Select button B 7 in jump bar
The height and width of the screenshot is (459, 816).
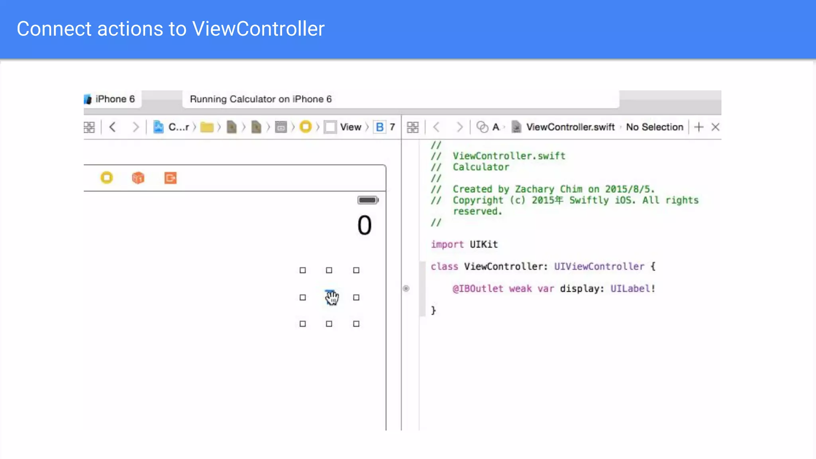385,127
